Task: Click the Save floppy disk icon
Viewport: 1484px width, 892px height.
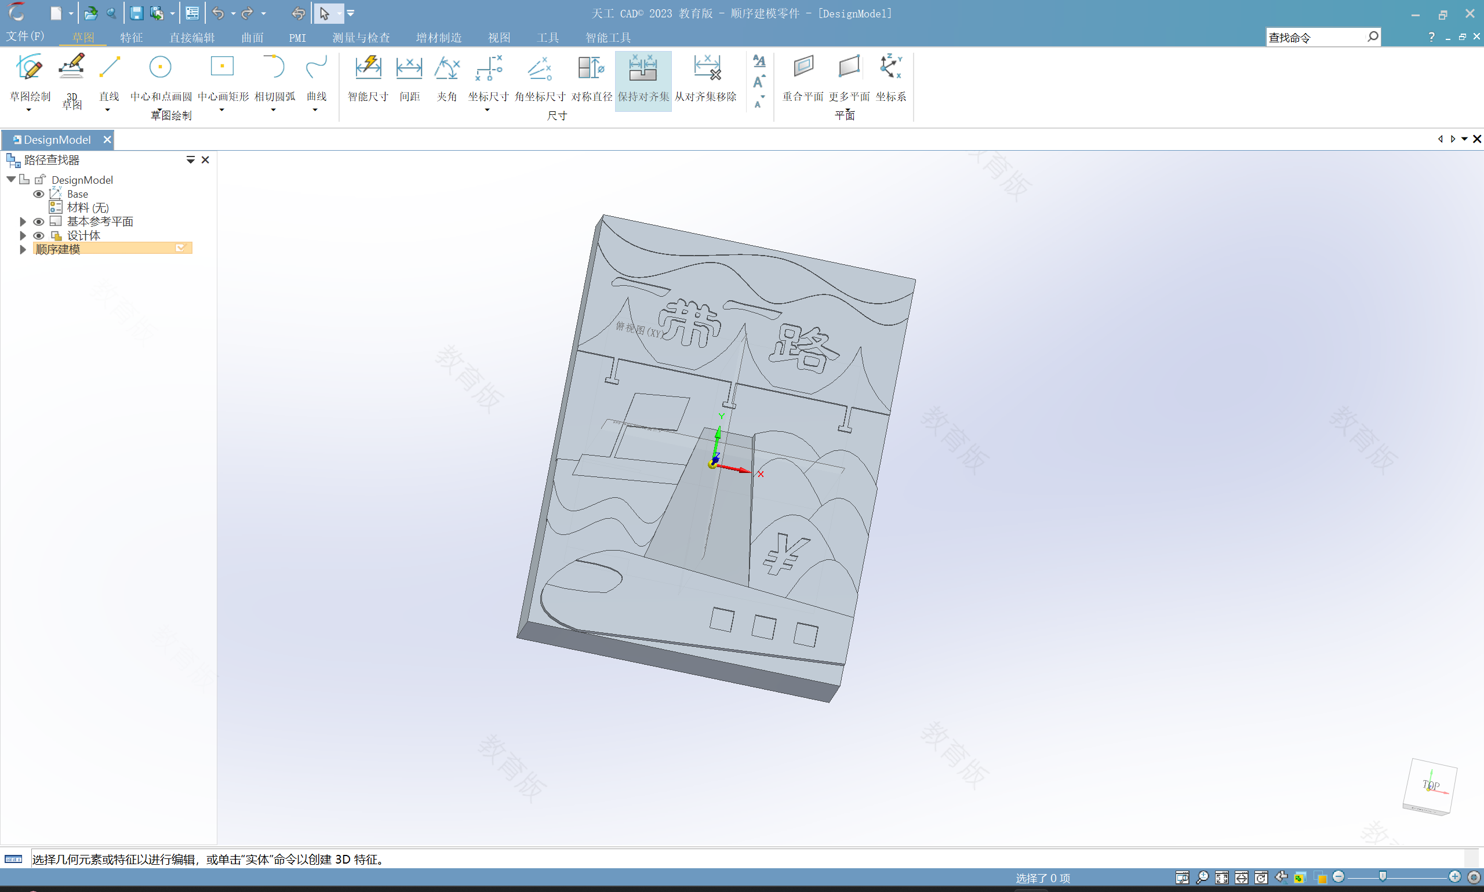Action: (x=136, y=13)
